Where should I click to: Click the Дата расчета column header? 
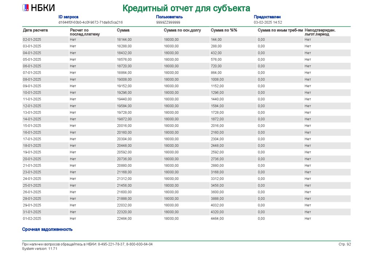[x=35, y=30]
